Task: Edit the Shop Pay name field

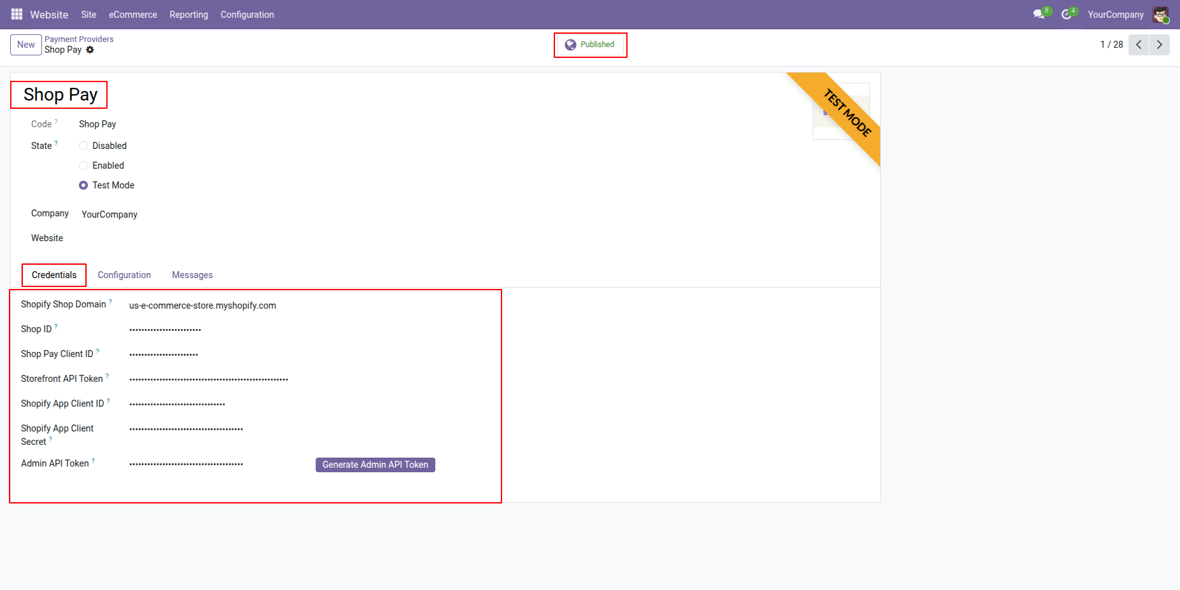Action: point(60,95)
